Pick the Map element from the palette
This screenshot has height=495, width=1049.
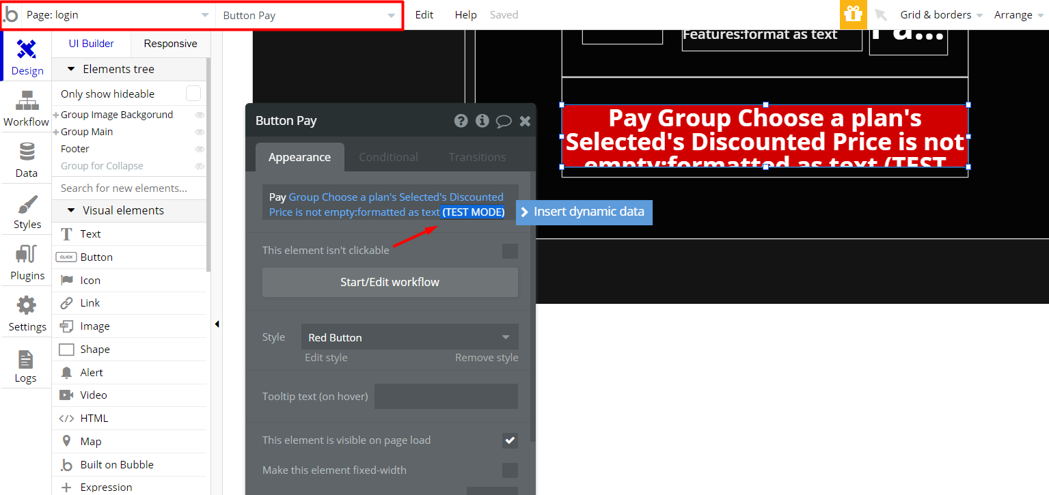(130, 442)
